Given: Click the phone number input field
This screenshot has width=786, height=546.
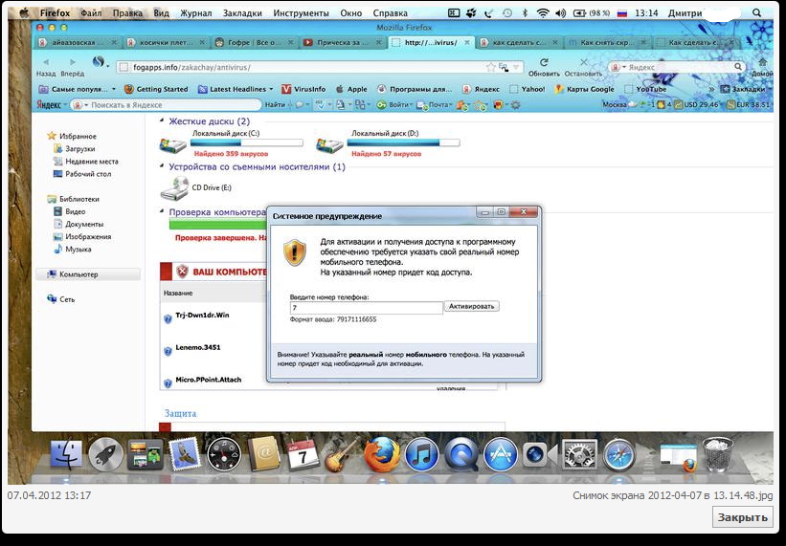Looking at the screenshot, I should [366, 308].
